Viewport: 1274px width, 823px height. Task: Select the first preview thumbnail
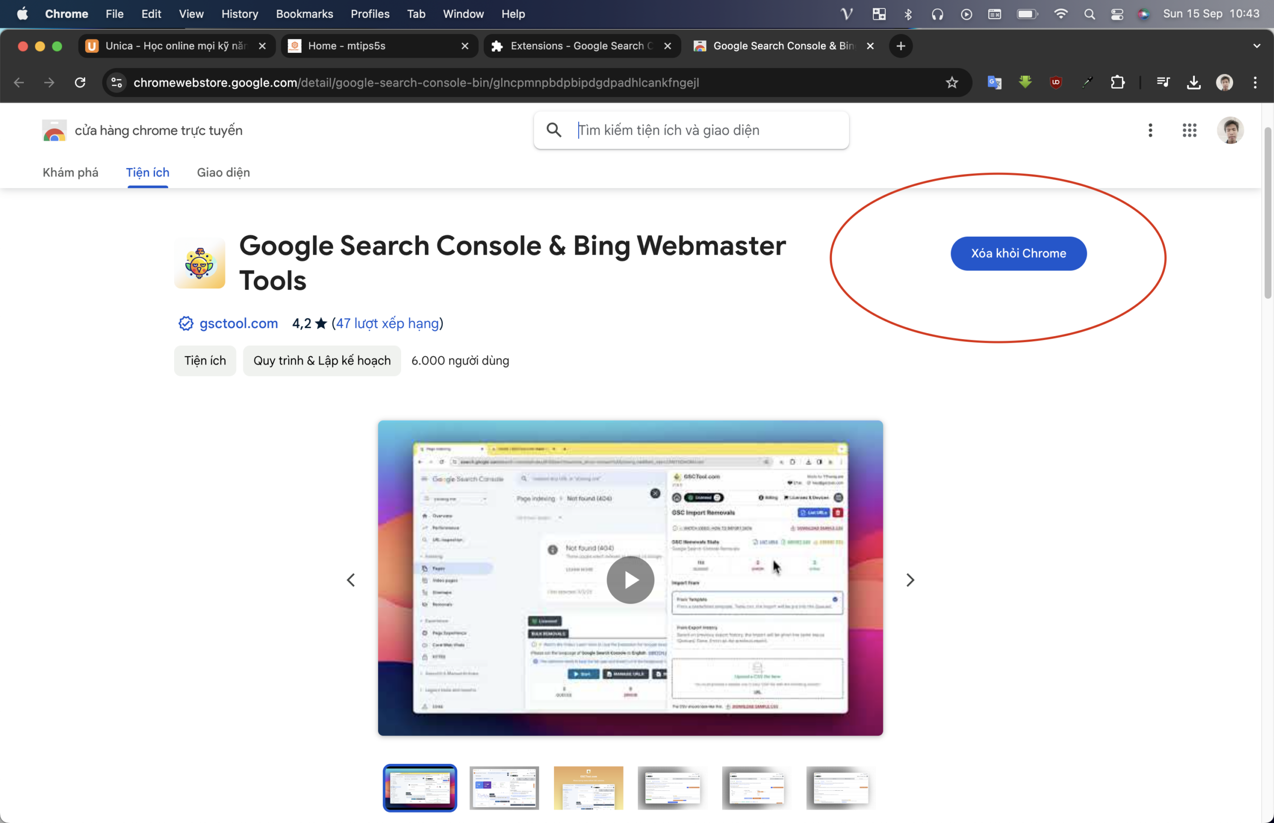420,788
